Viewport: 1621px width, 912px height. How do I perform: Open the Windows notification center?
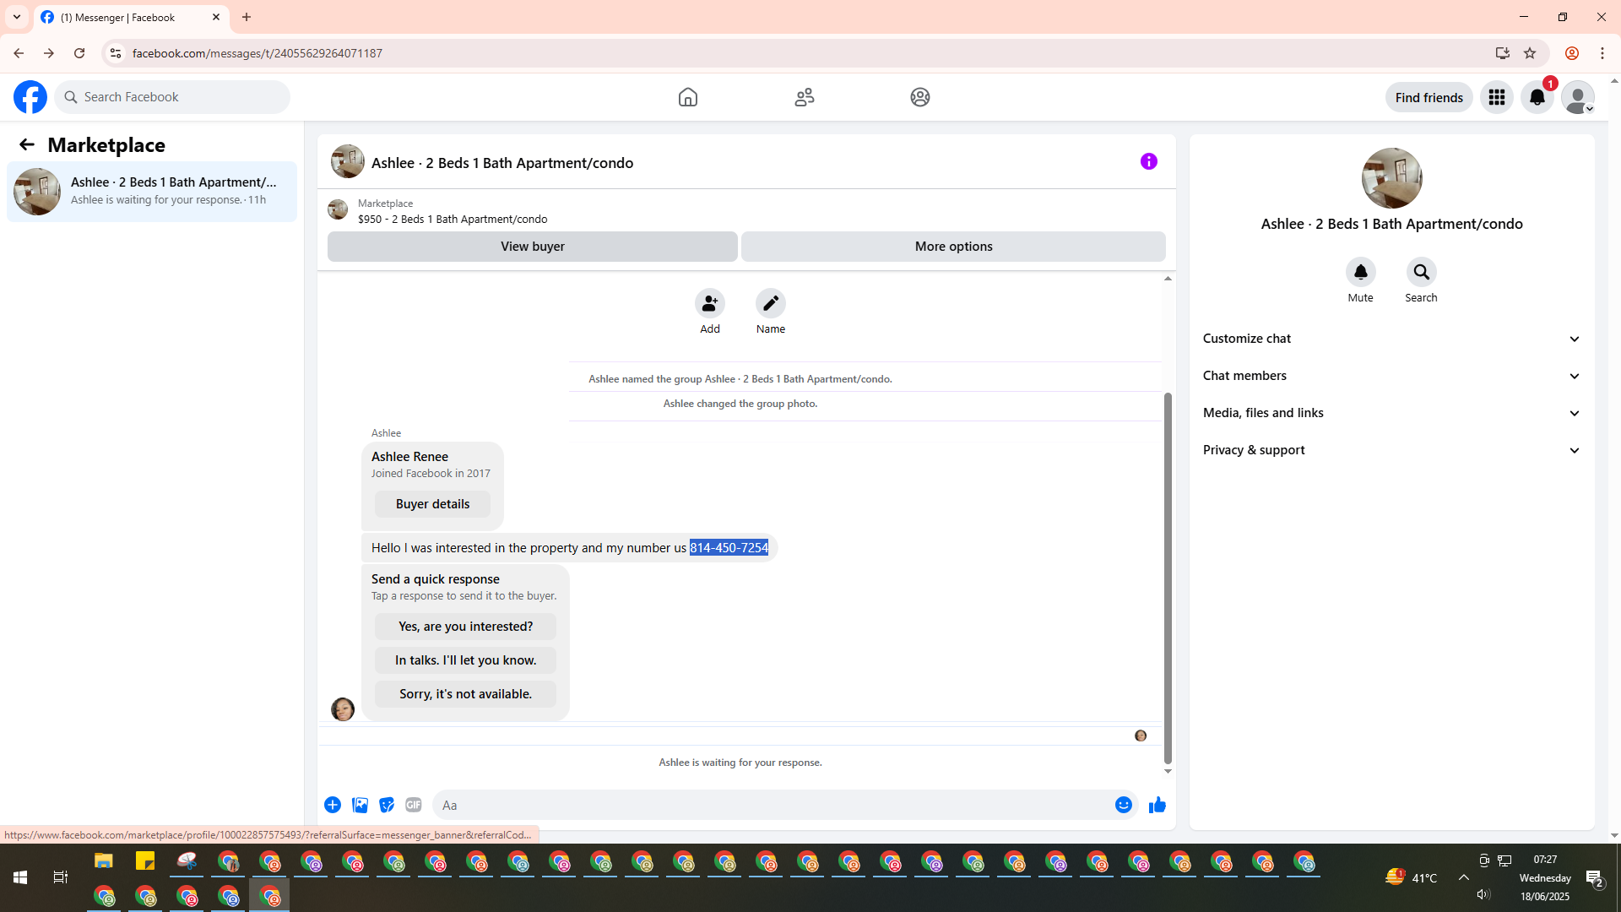pos(1595,878)
